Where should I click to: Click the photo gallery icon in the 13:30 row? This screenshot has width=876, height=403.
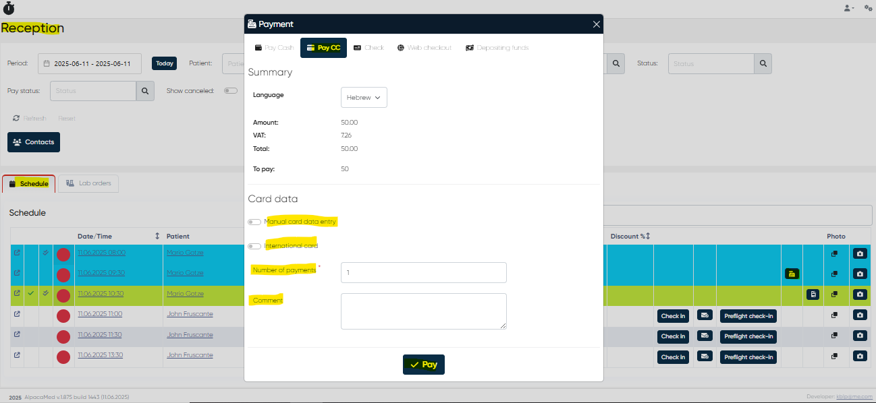pyautogui.click(x=834, y=356)
